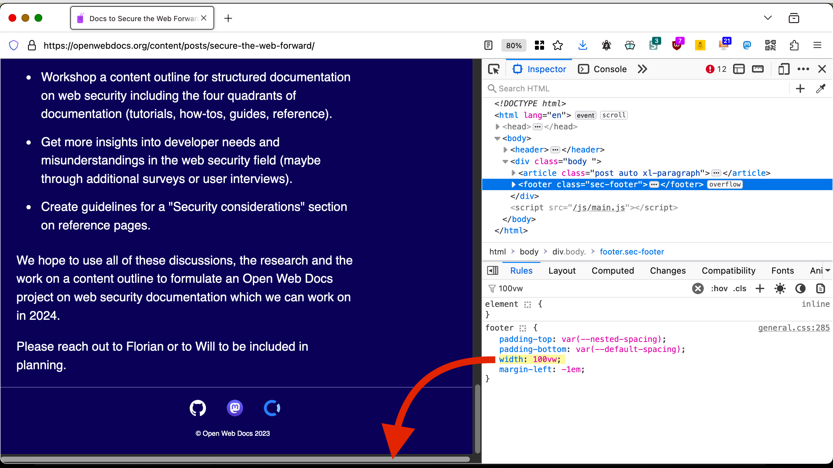This screenshot has height=468, width=833.
Task: Click the element picker icon
Action: coord(494,69)
